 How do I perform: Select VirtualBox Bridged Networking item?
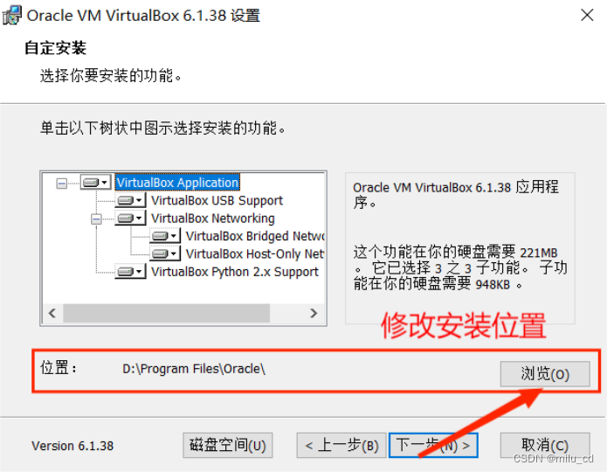[255, 236]
